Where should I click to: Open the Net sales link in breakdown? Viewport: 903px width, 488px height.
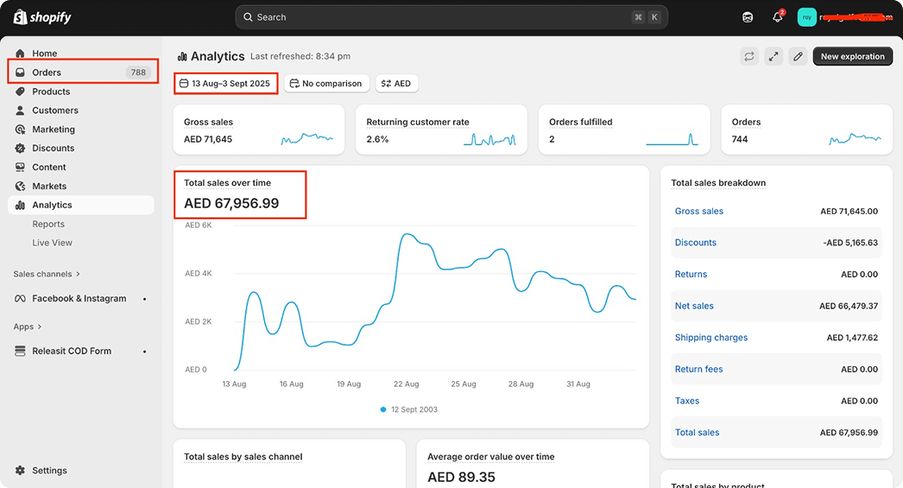[x=694, y=306]
